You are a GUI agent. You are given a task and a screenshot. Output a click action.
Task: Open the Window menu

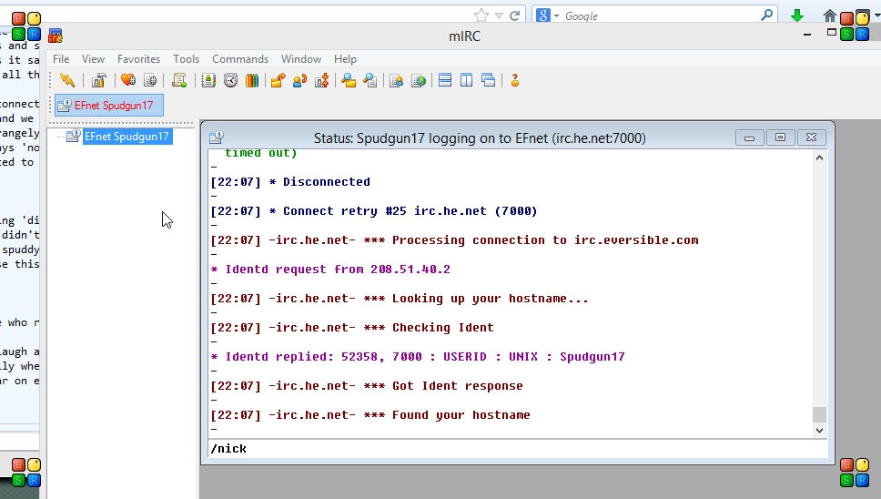click(301, 59)
